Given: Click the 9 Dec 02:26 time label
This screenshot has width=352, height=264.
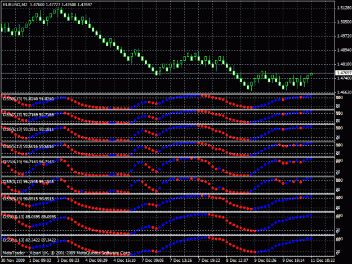Looking at the screenshot, I should coord(265,261).
